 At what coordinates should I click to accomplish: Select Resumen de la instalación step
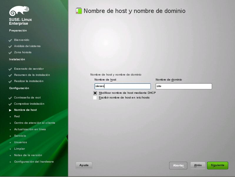coord(32,75)
